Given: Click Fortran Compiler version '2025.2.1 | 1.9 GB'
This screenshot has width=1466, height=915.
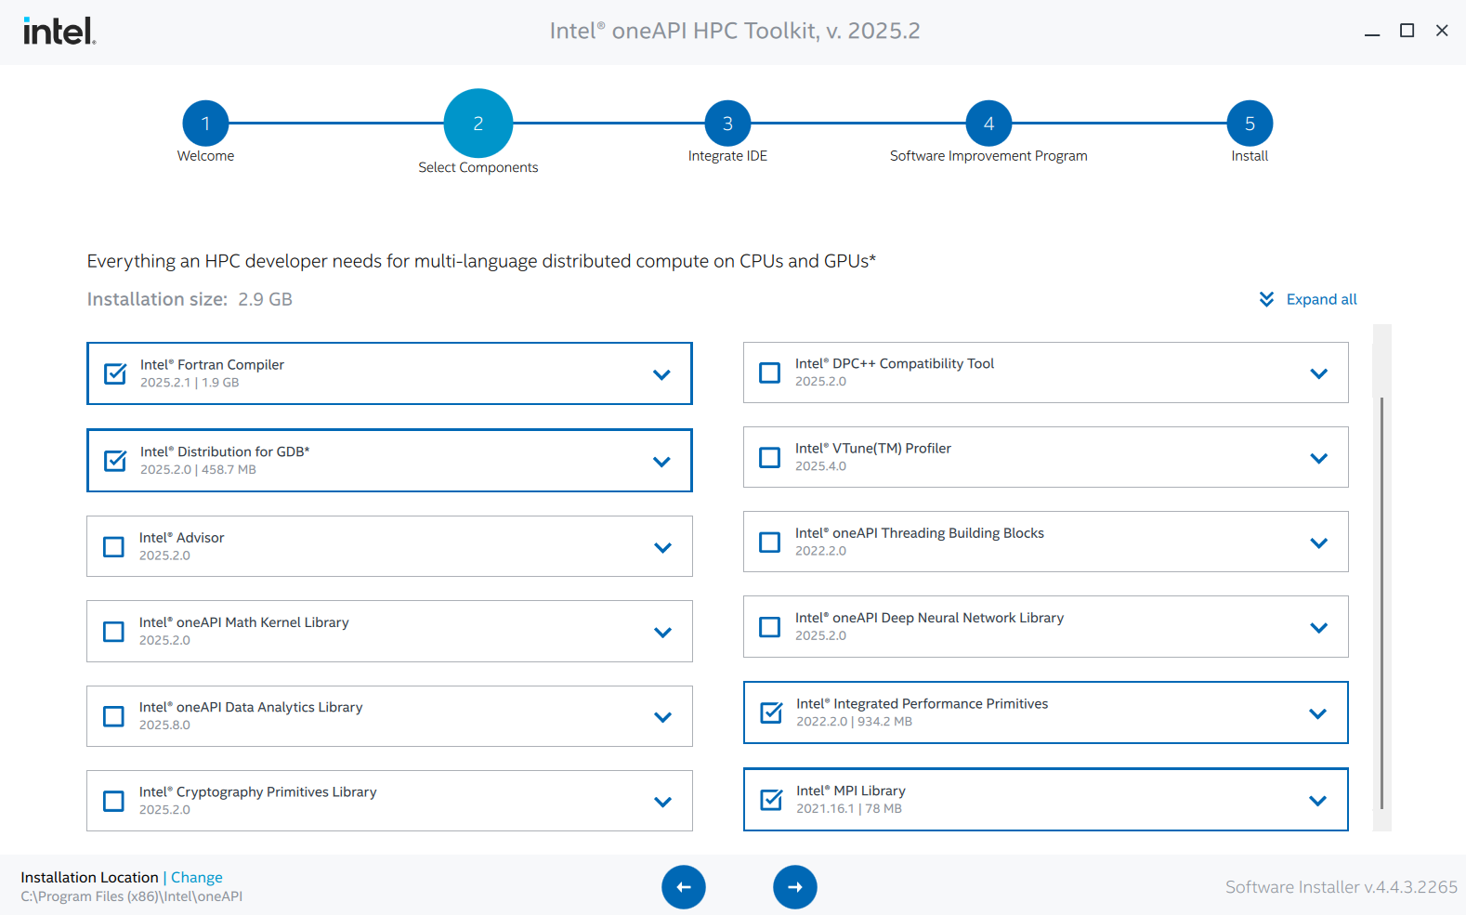Looking at the screenshot, I should point(190,383).
